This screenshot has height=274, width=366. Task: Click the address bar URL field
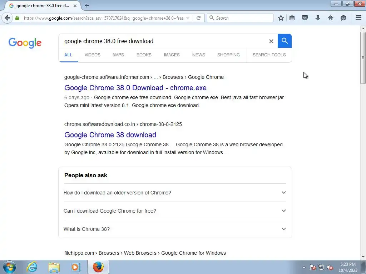(104, 18)
